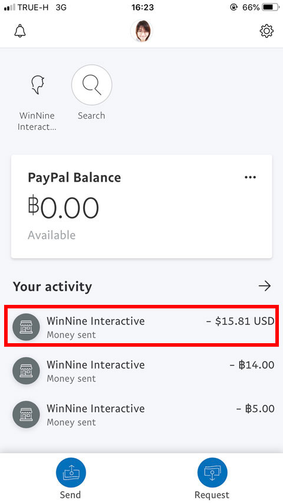The width and height of the screenshot is (283, 503).
Task: Tap the profile photo avatar
Action: tap(141, 31)
